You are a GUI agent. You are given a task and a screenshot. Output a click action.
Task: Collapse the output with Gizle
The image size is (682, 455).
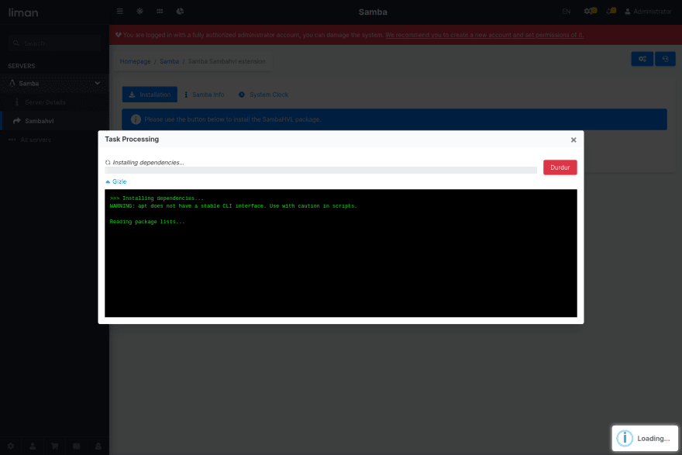116,181
